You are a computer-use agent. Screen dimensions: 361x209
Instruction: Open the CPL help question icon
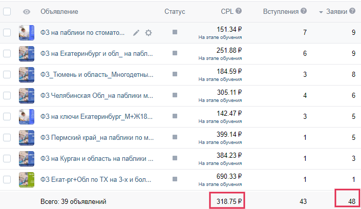pos(239,11)
